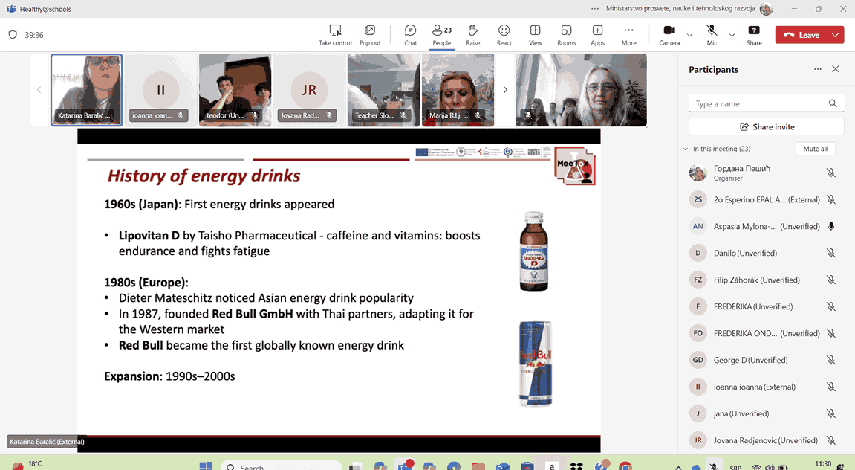Click the Teams logo in the title bar
Screen dimensions: 855x470
11,9
